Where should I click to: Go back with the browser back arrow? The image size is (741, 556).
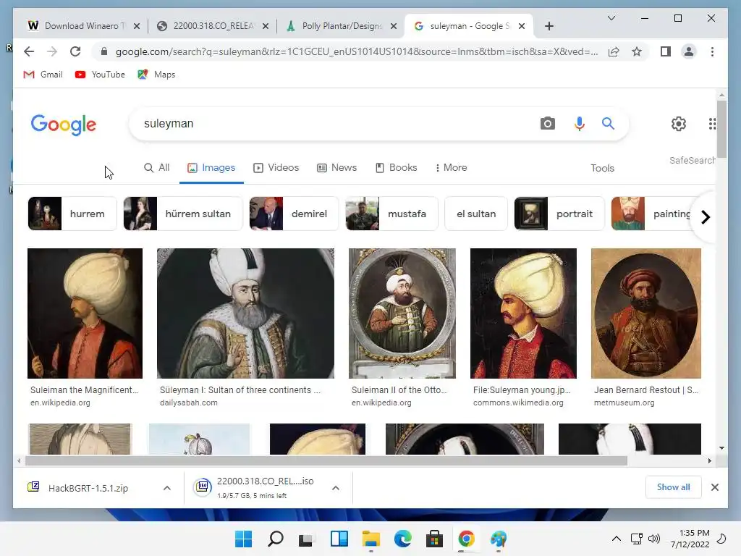(x=29, y=51)
